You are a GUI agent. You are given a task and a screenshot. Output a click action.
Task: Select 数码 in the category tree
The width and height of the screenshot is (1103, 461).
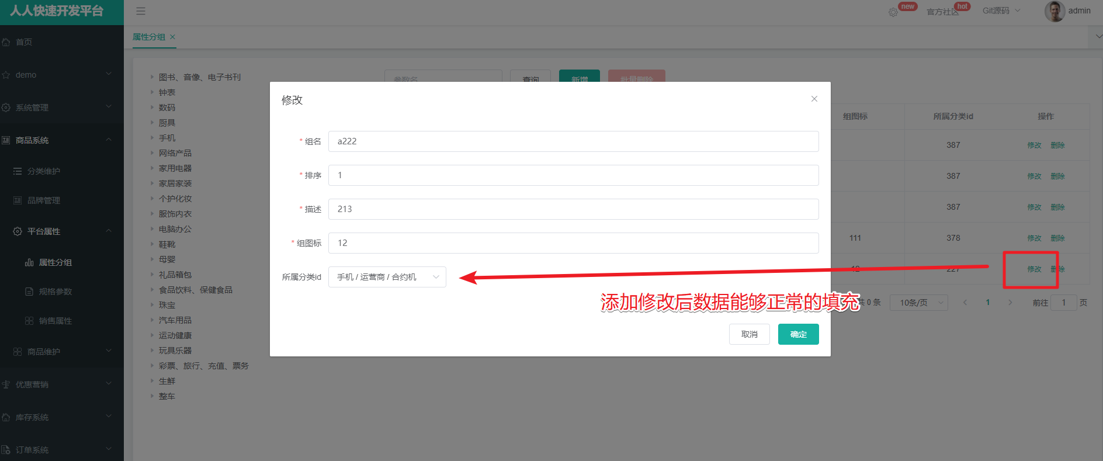(x=167, y=108)
